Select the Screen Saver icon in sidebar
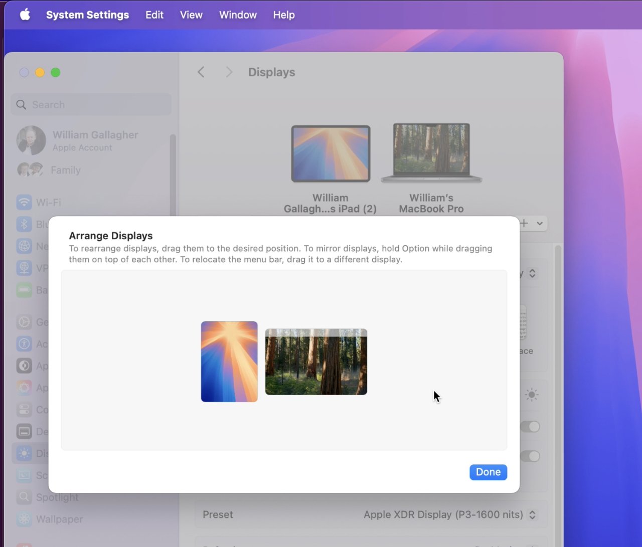 pyautogui.click(x=24, y=475)
